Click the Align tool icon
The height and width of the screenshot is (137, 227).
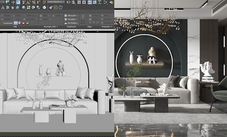73,2
